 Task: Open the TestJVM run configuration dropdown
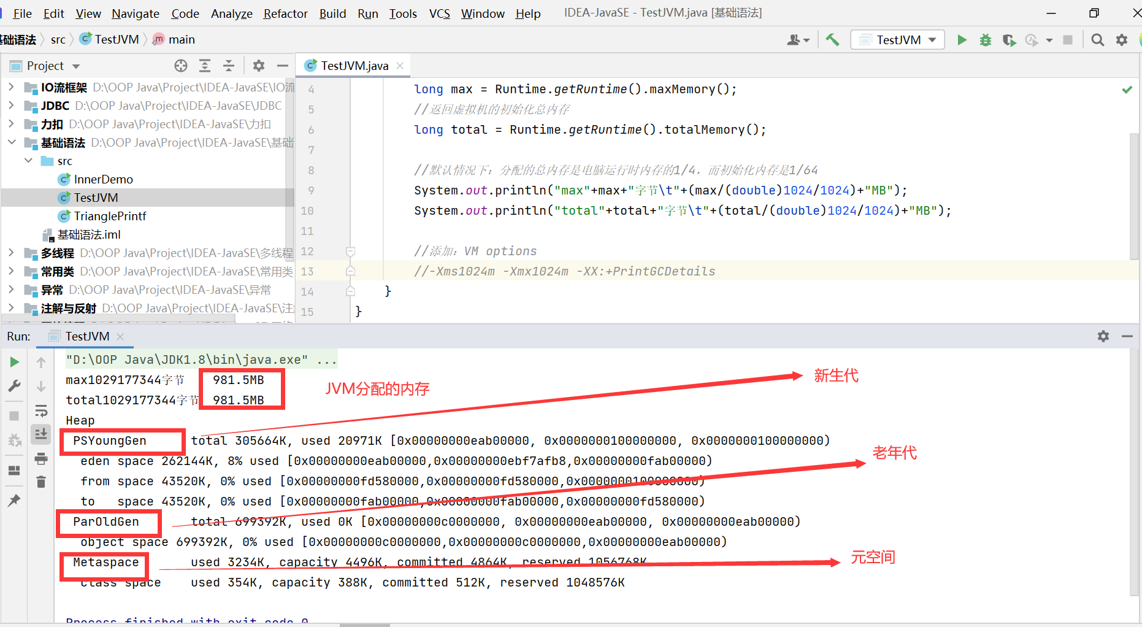897,40
